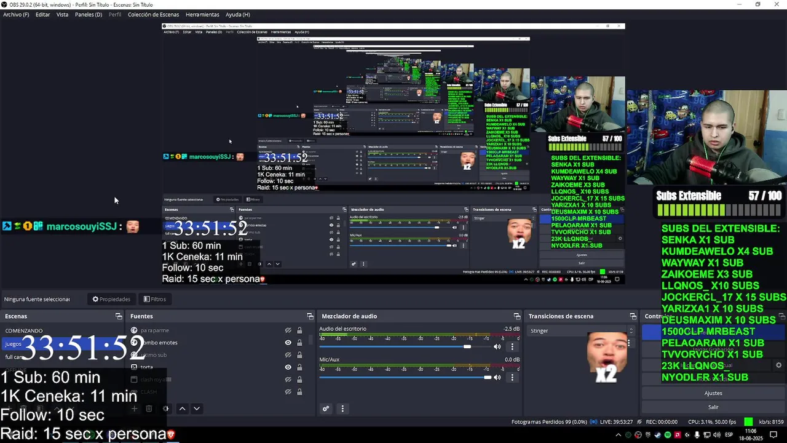This screenshot has height=443, width=787.
Task: Toggle lock on 'torta' source
Action: (299, 367)
